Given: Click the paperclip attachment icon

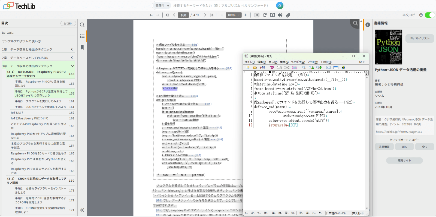Looking at the screenshot, I should [288, 15].
